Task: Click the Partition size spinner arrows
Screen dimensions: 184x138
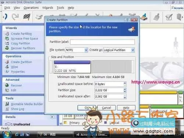Action: pyautogui.click(x=125, y=90)
